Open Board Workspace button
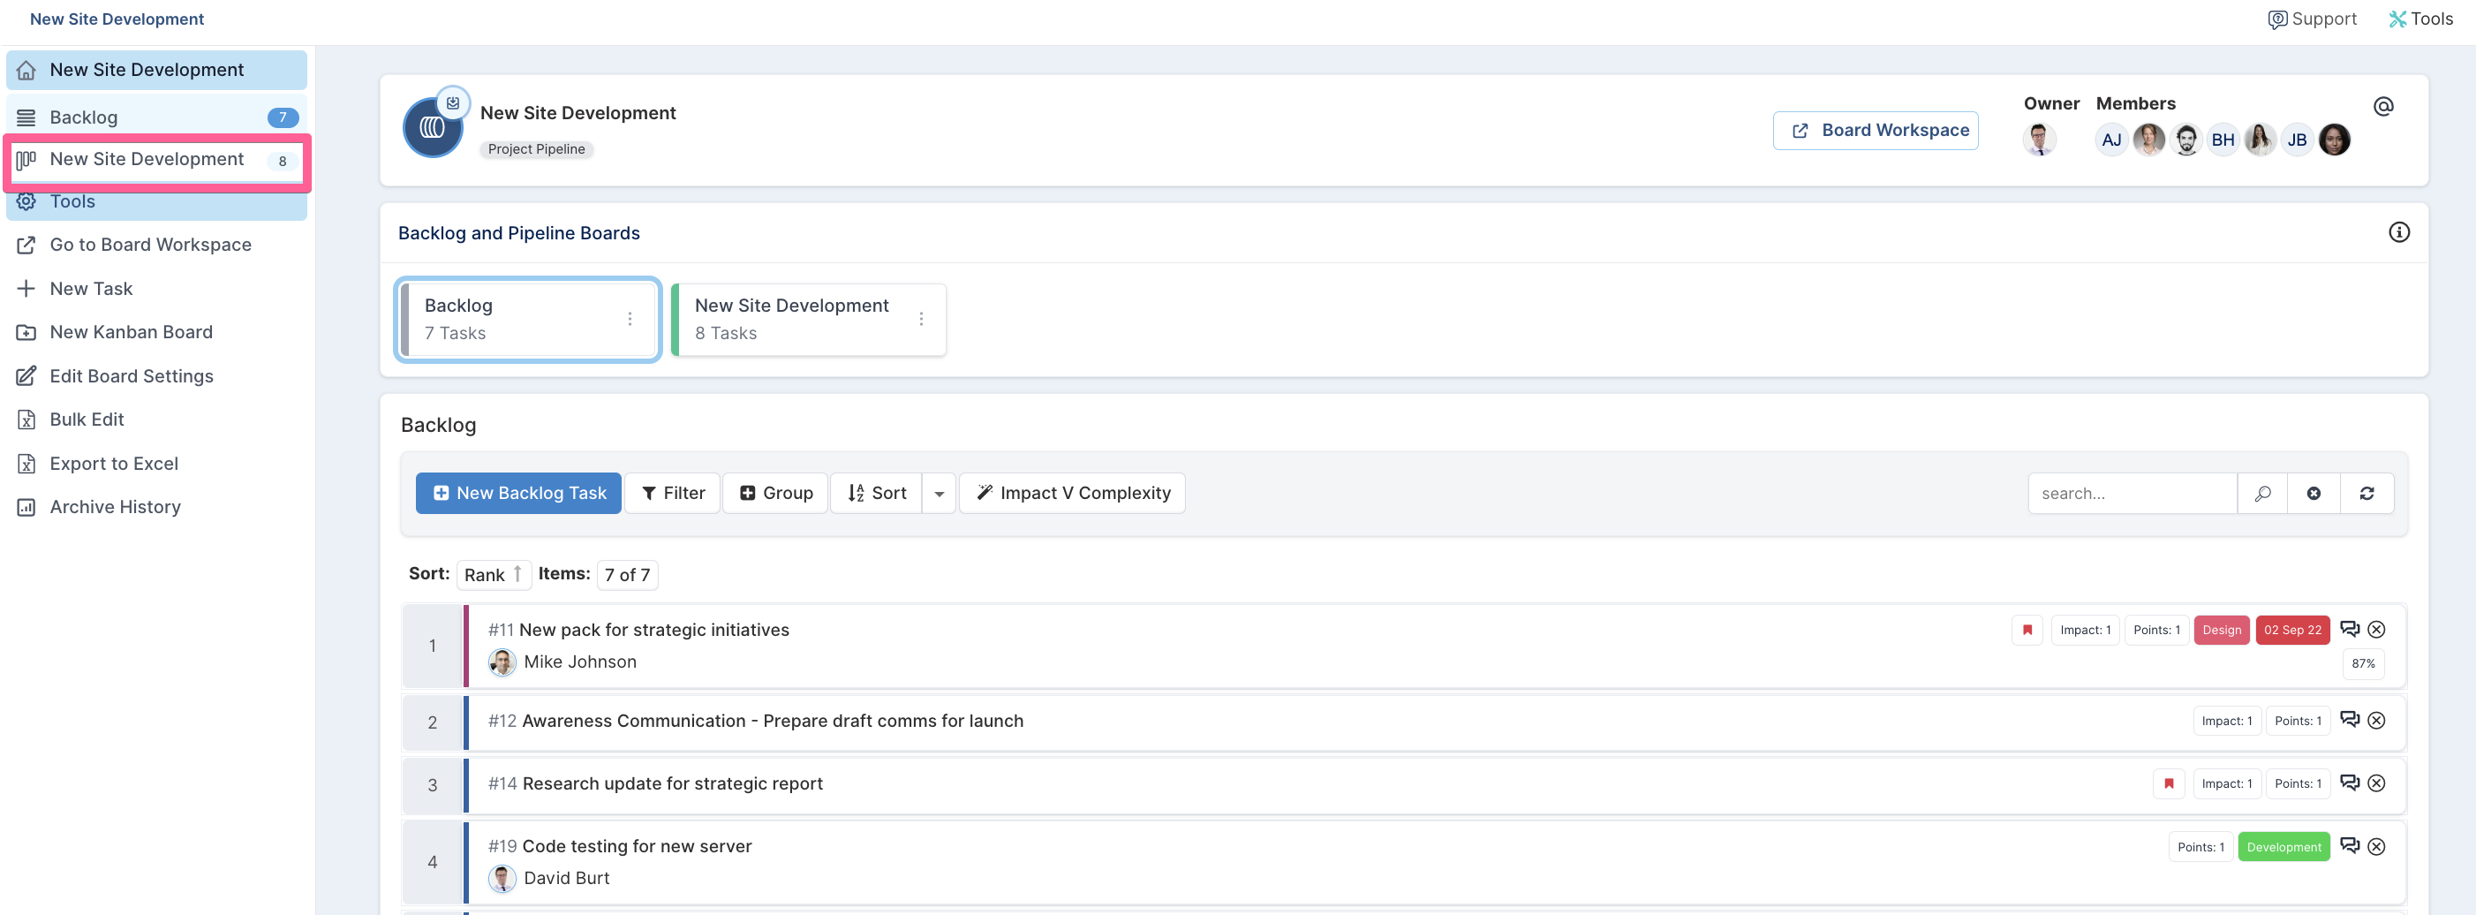Screen dimensions: 2476x915 click(1876, 131)
